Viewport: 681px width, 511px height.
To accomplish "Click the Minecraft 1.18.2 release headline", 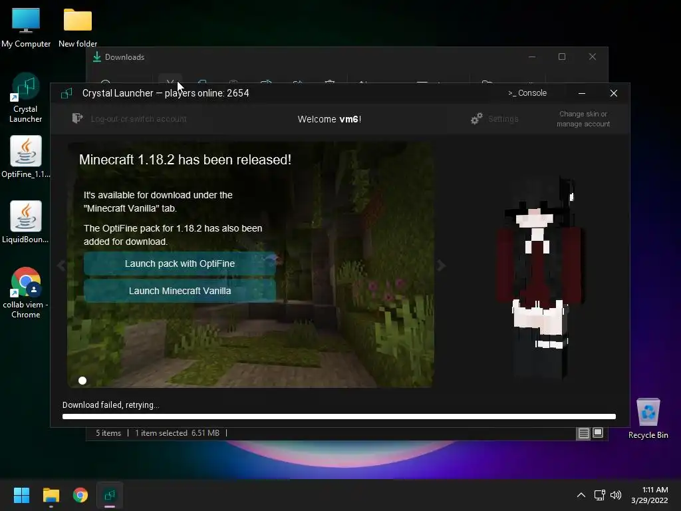I will pos(185,160).
